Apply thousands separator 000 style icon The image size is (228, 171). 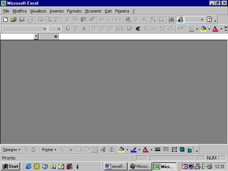coord(154,29)
